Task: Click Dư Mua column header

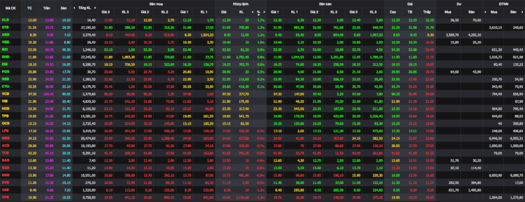Action: tap(447, 12)
